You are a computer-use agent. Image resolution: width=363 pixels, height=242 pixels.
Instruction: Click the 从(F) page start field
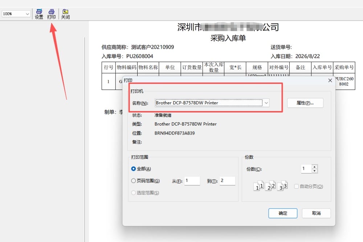pyautogui.click(x=192, y=181)
